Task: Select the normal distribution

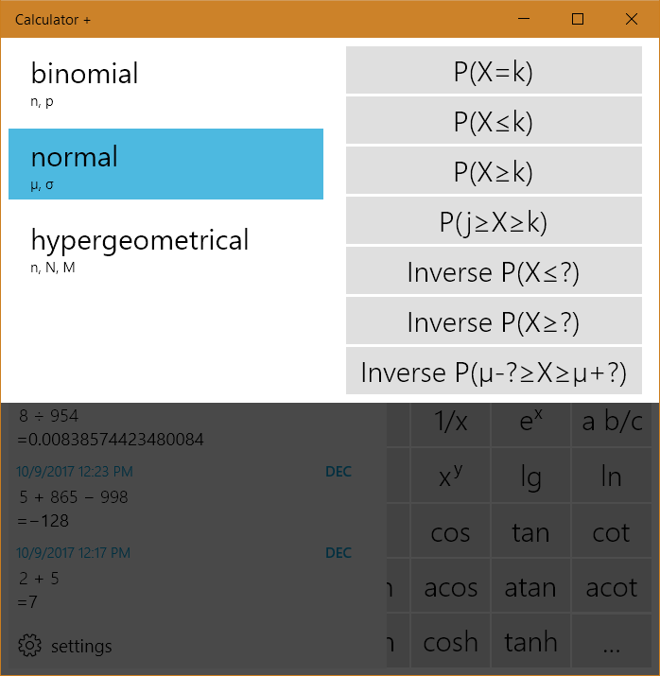Action: 165,165
